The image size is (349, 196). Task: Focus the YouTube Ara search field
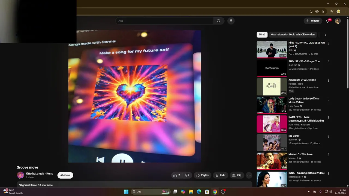(x=164, y=21)
